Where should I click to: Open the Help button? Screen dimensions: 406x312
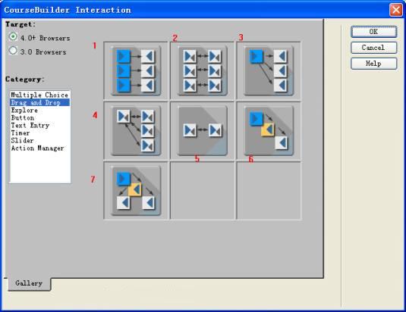(373, 64)
